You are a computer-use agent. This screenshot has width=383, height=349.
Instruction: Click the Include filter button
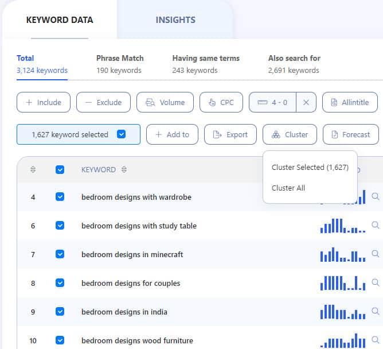coord(44,102)
